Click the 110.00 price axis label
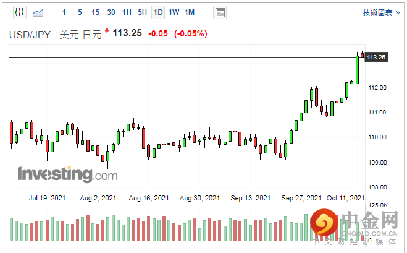 377,137
